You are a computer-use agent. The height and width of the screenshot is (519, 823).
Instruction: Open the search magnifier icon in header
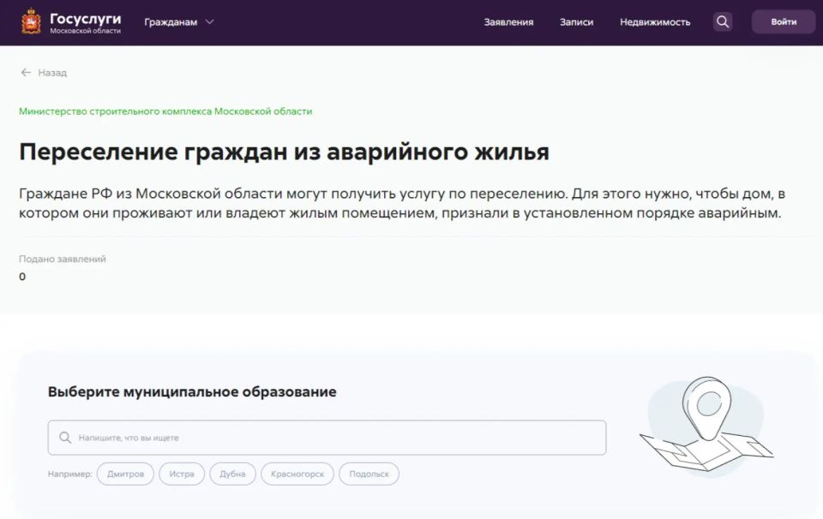click(x=723, y=22)
